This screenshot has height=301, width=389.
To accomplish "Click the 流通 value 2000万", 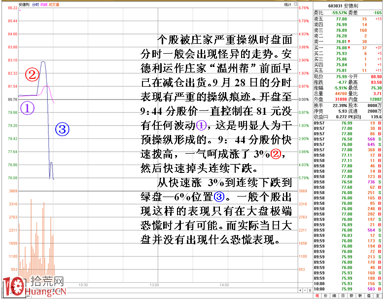I will (375, 111).
